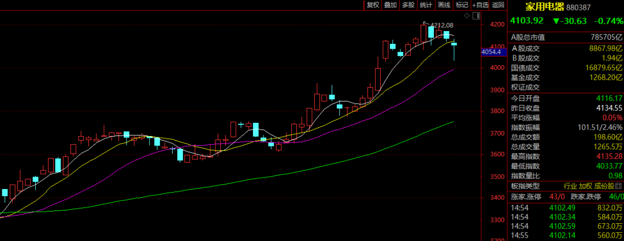The image size is (624, 241).
Task: Click the 4212.08 peak price label
Action: [x=442, y=25]
